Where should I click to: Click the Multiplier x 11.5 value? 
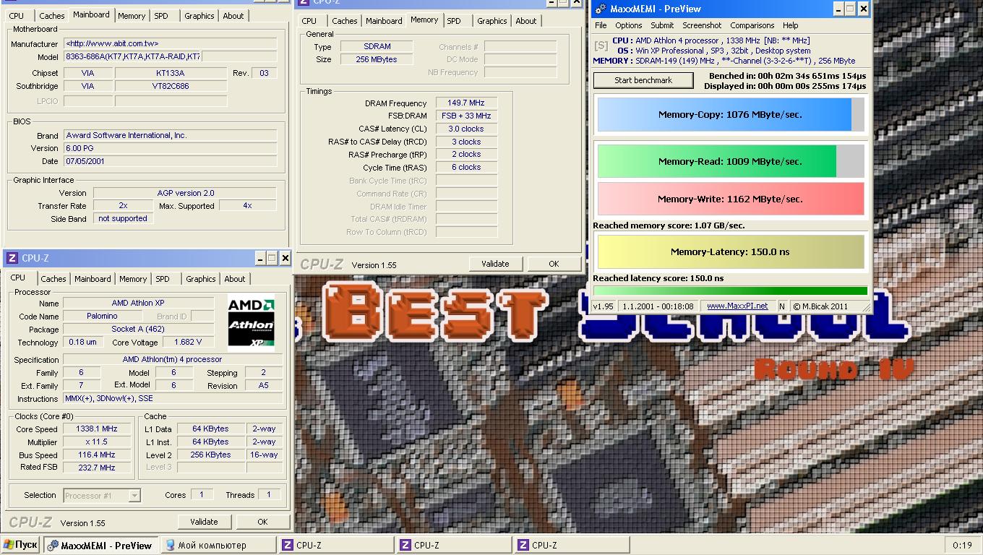pyautogui.click(x=96, y=442)
